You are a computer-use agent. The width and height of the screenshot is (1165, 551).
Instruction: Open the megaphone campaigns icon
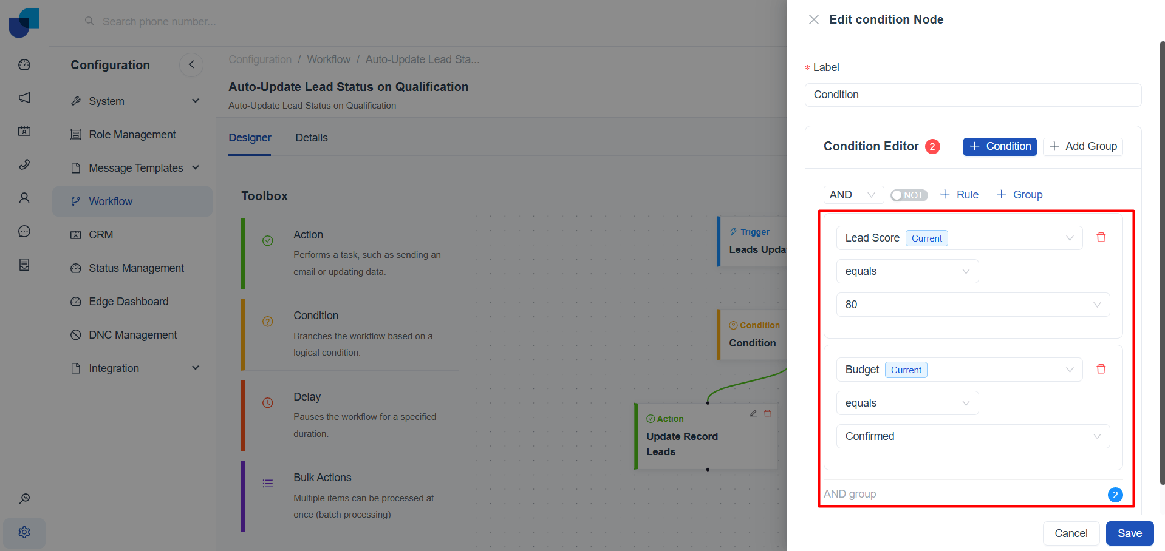pyautogui.click(x=24, y=98)
